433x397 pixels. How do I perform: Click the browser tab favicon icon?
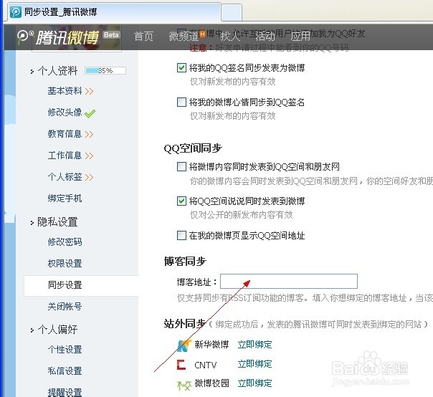coord(16,12)
